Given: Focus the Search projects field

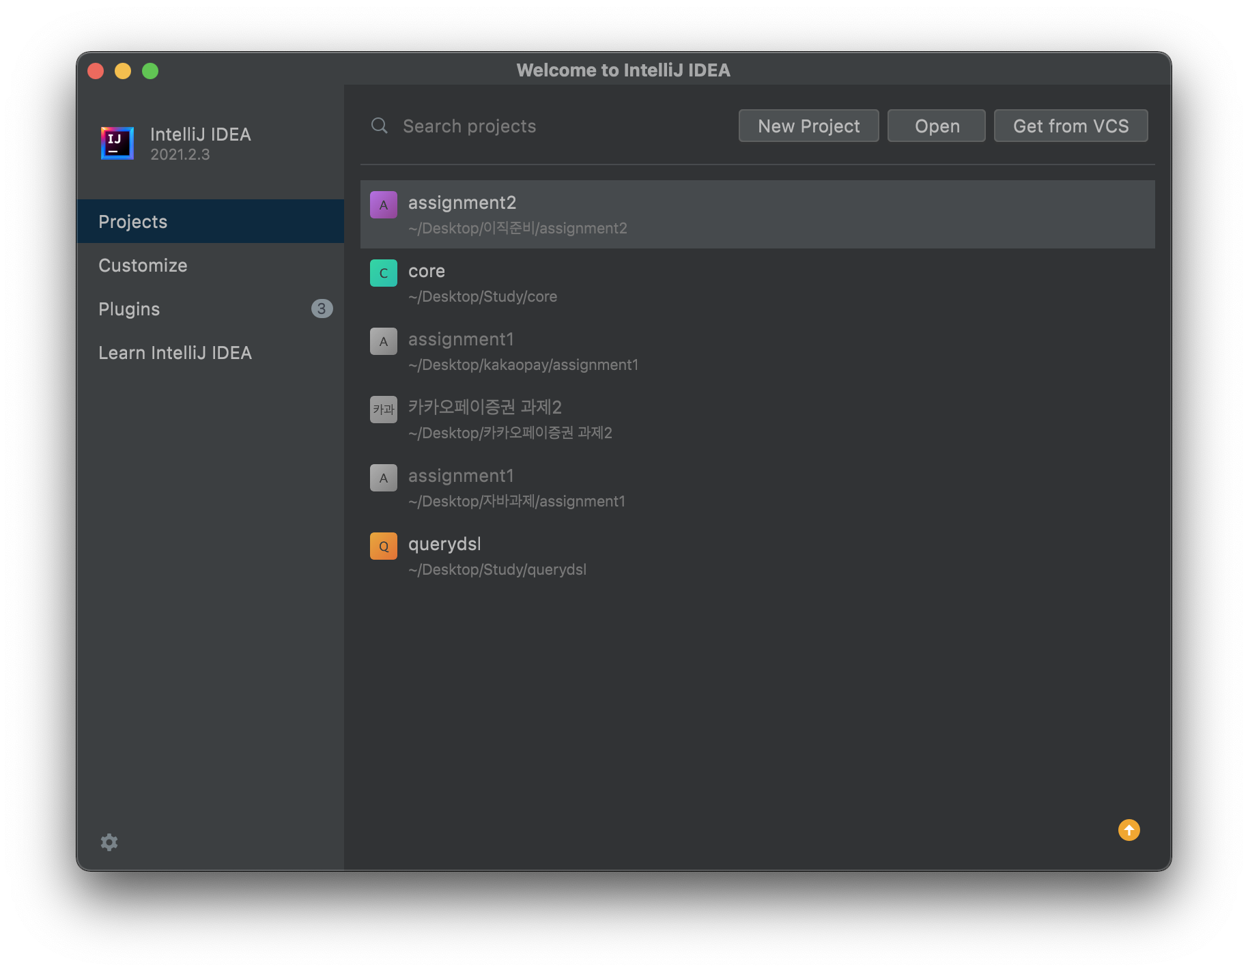Looking at the screenshot, I should [x=546, y=126].
